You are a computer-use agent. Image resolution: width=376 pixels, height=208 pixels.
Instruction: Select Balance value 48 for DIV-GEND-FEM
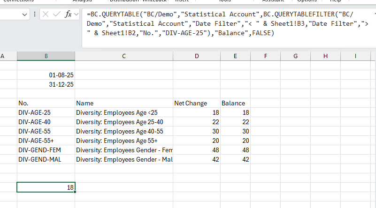coord(235,150)
